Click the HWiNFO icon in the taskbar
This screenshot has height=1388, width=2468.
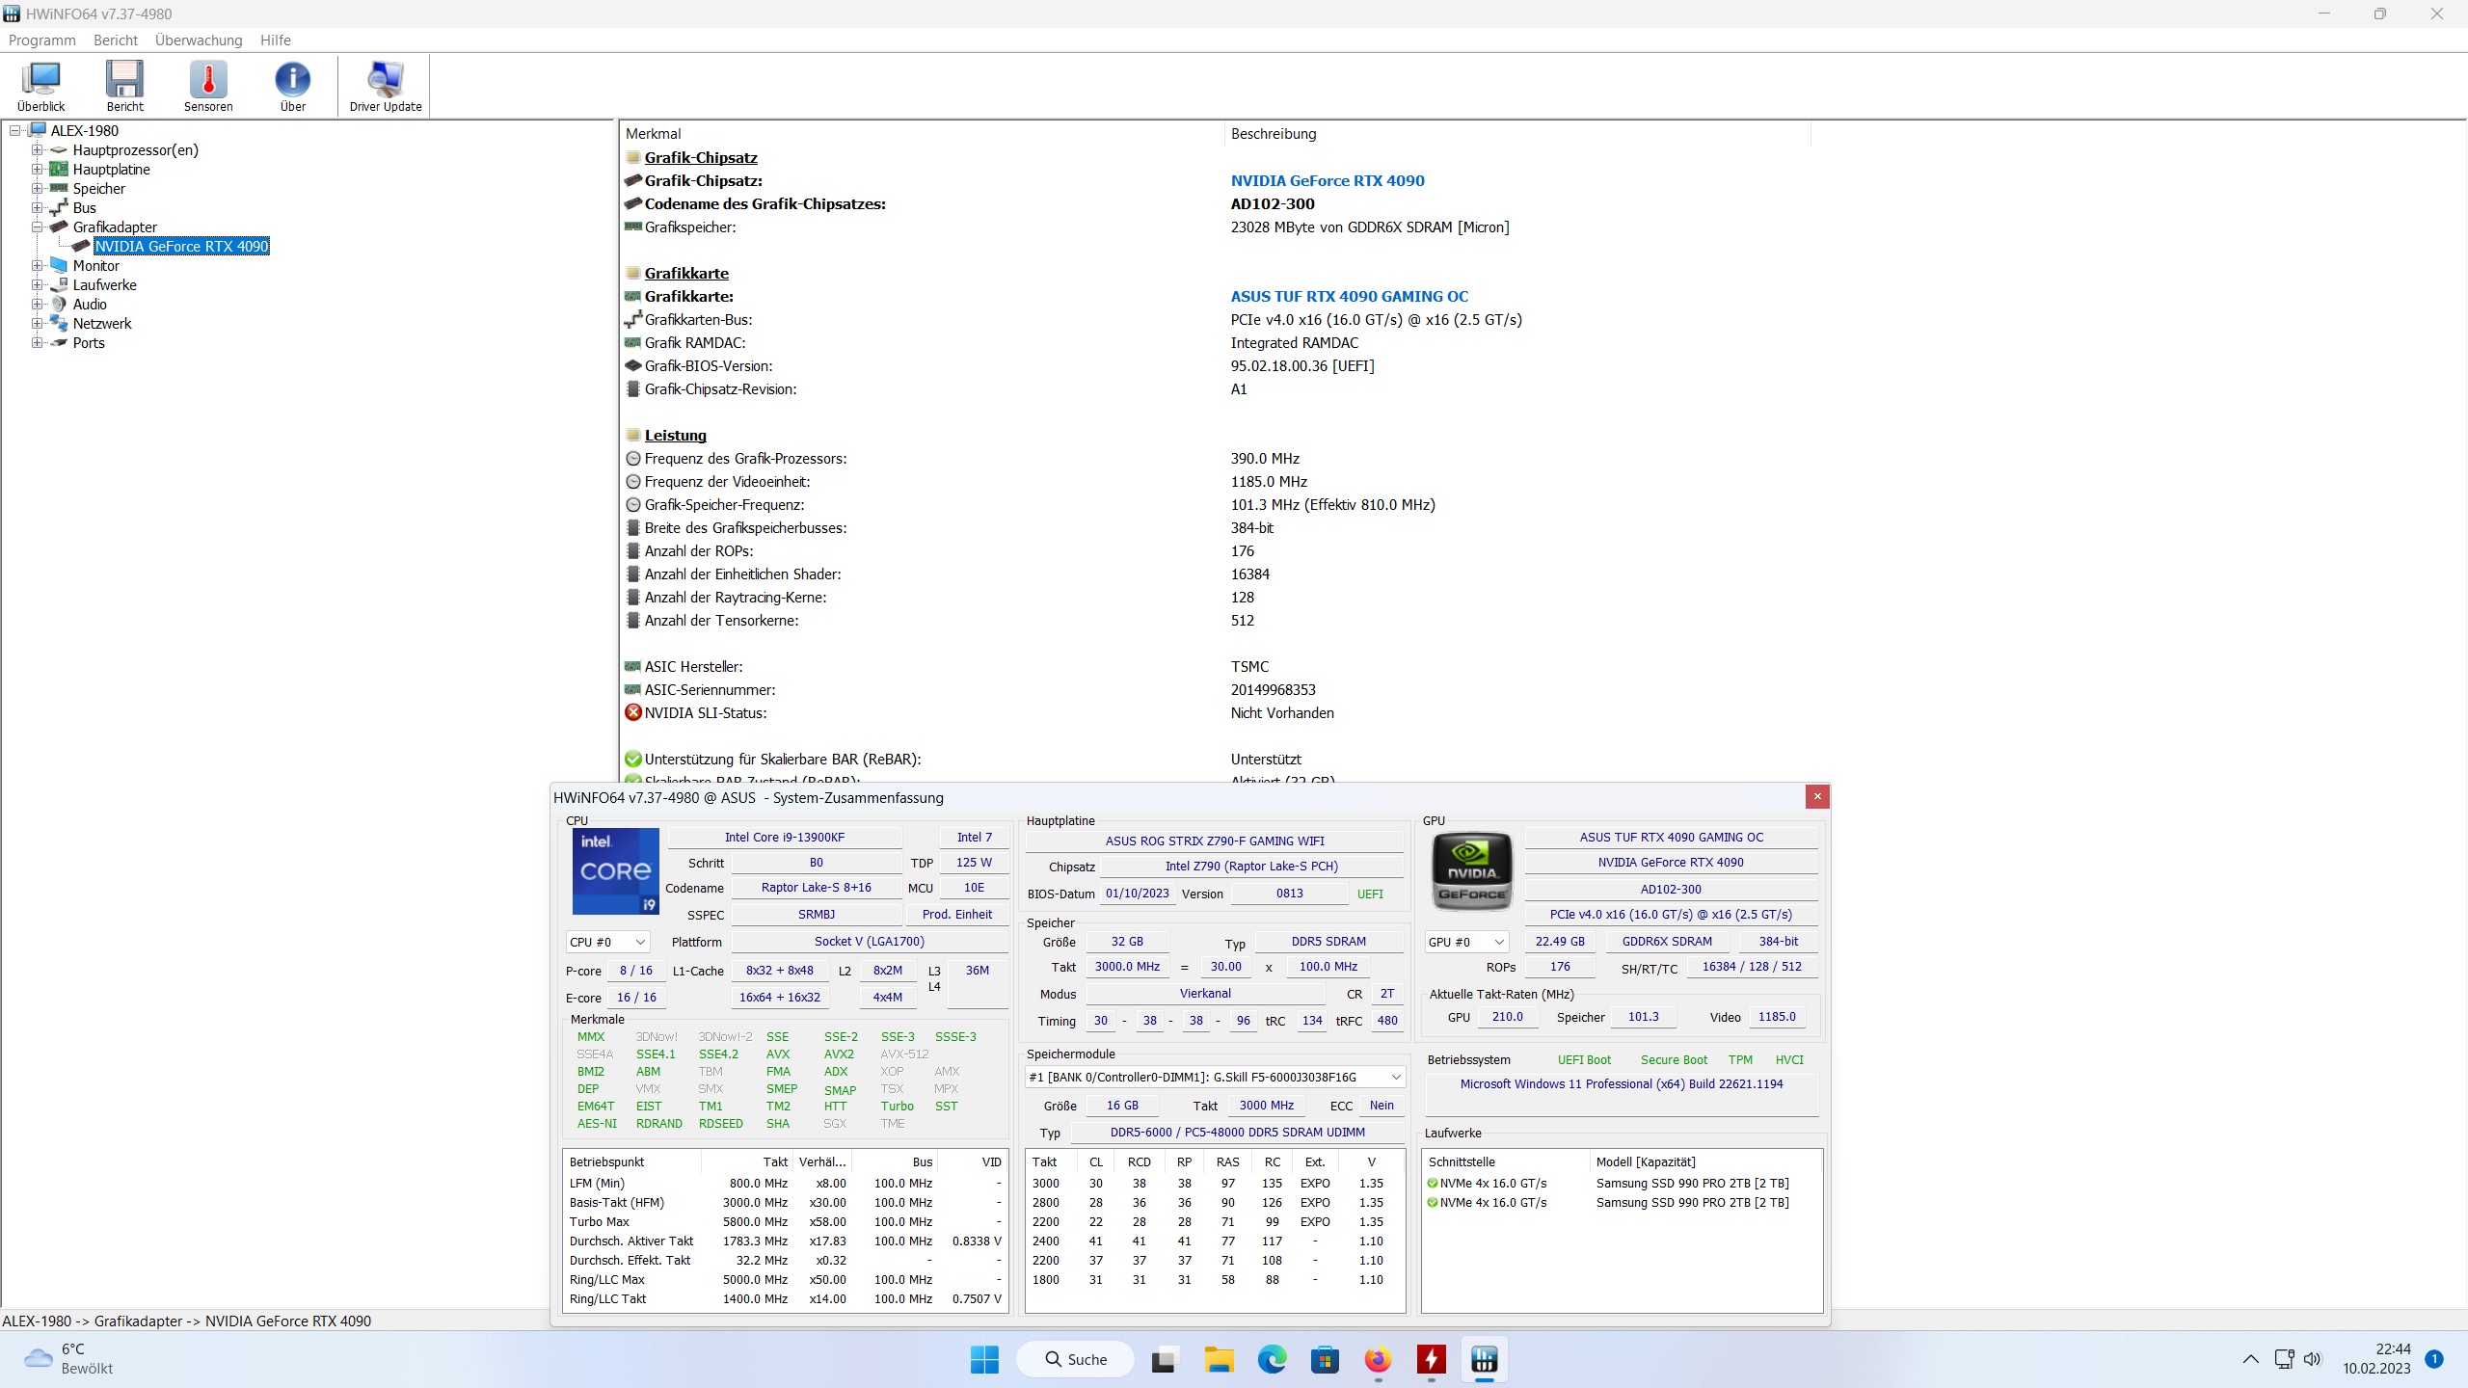coord(1484,1359)
